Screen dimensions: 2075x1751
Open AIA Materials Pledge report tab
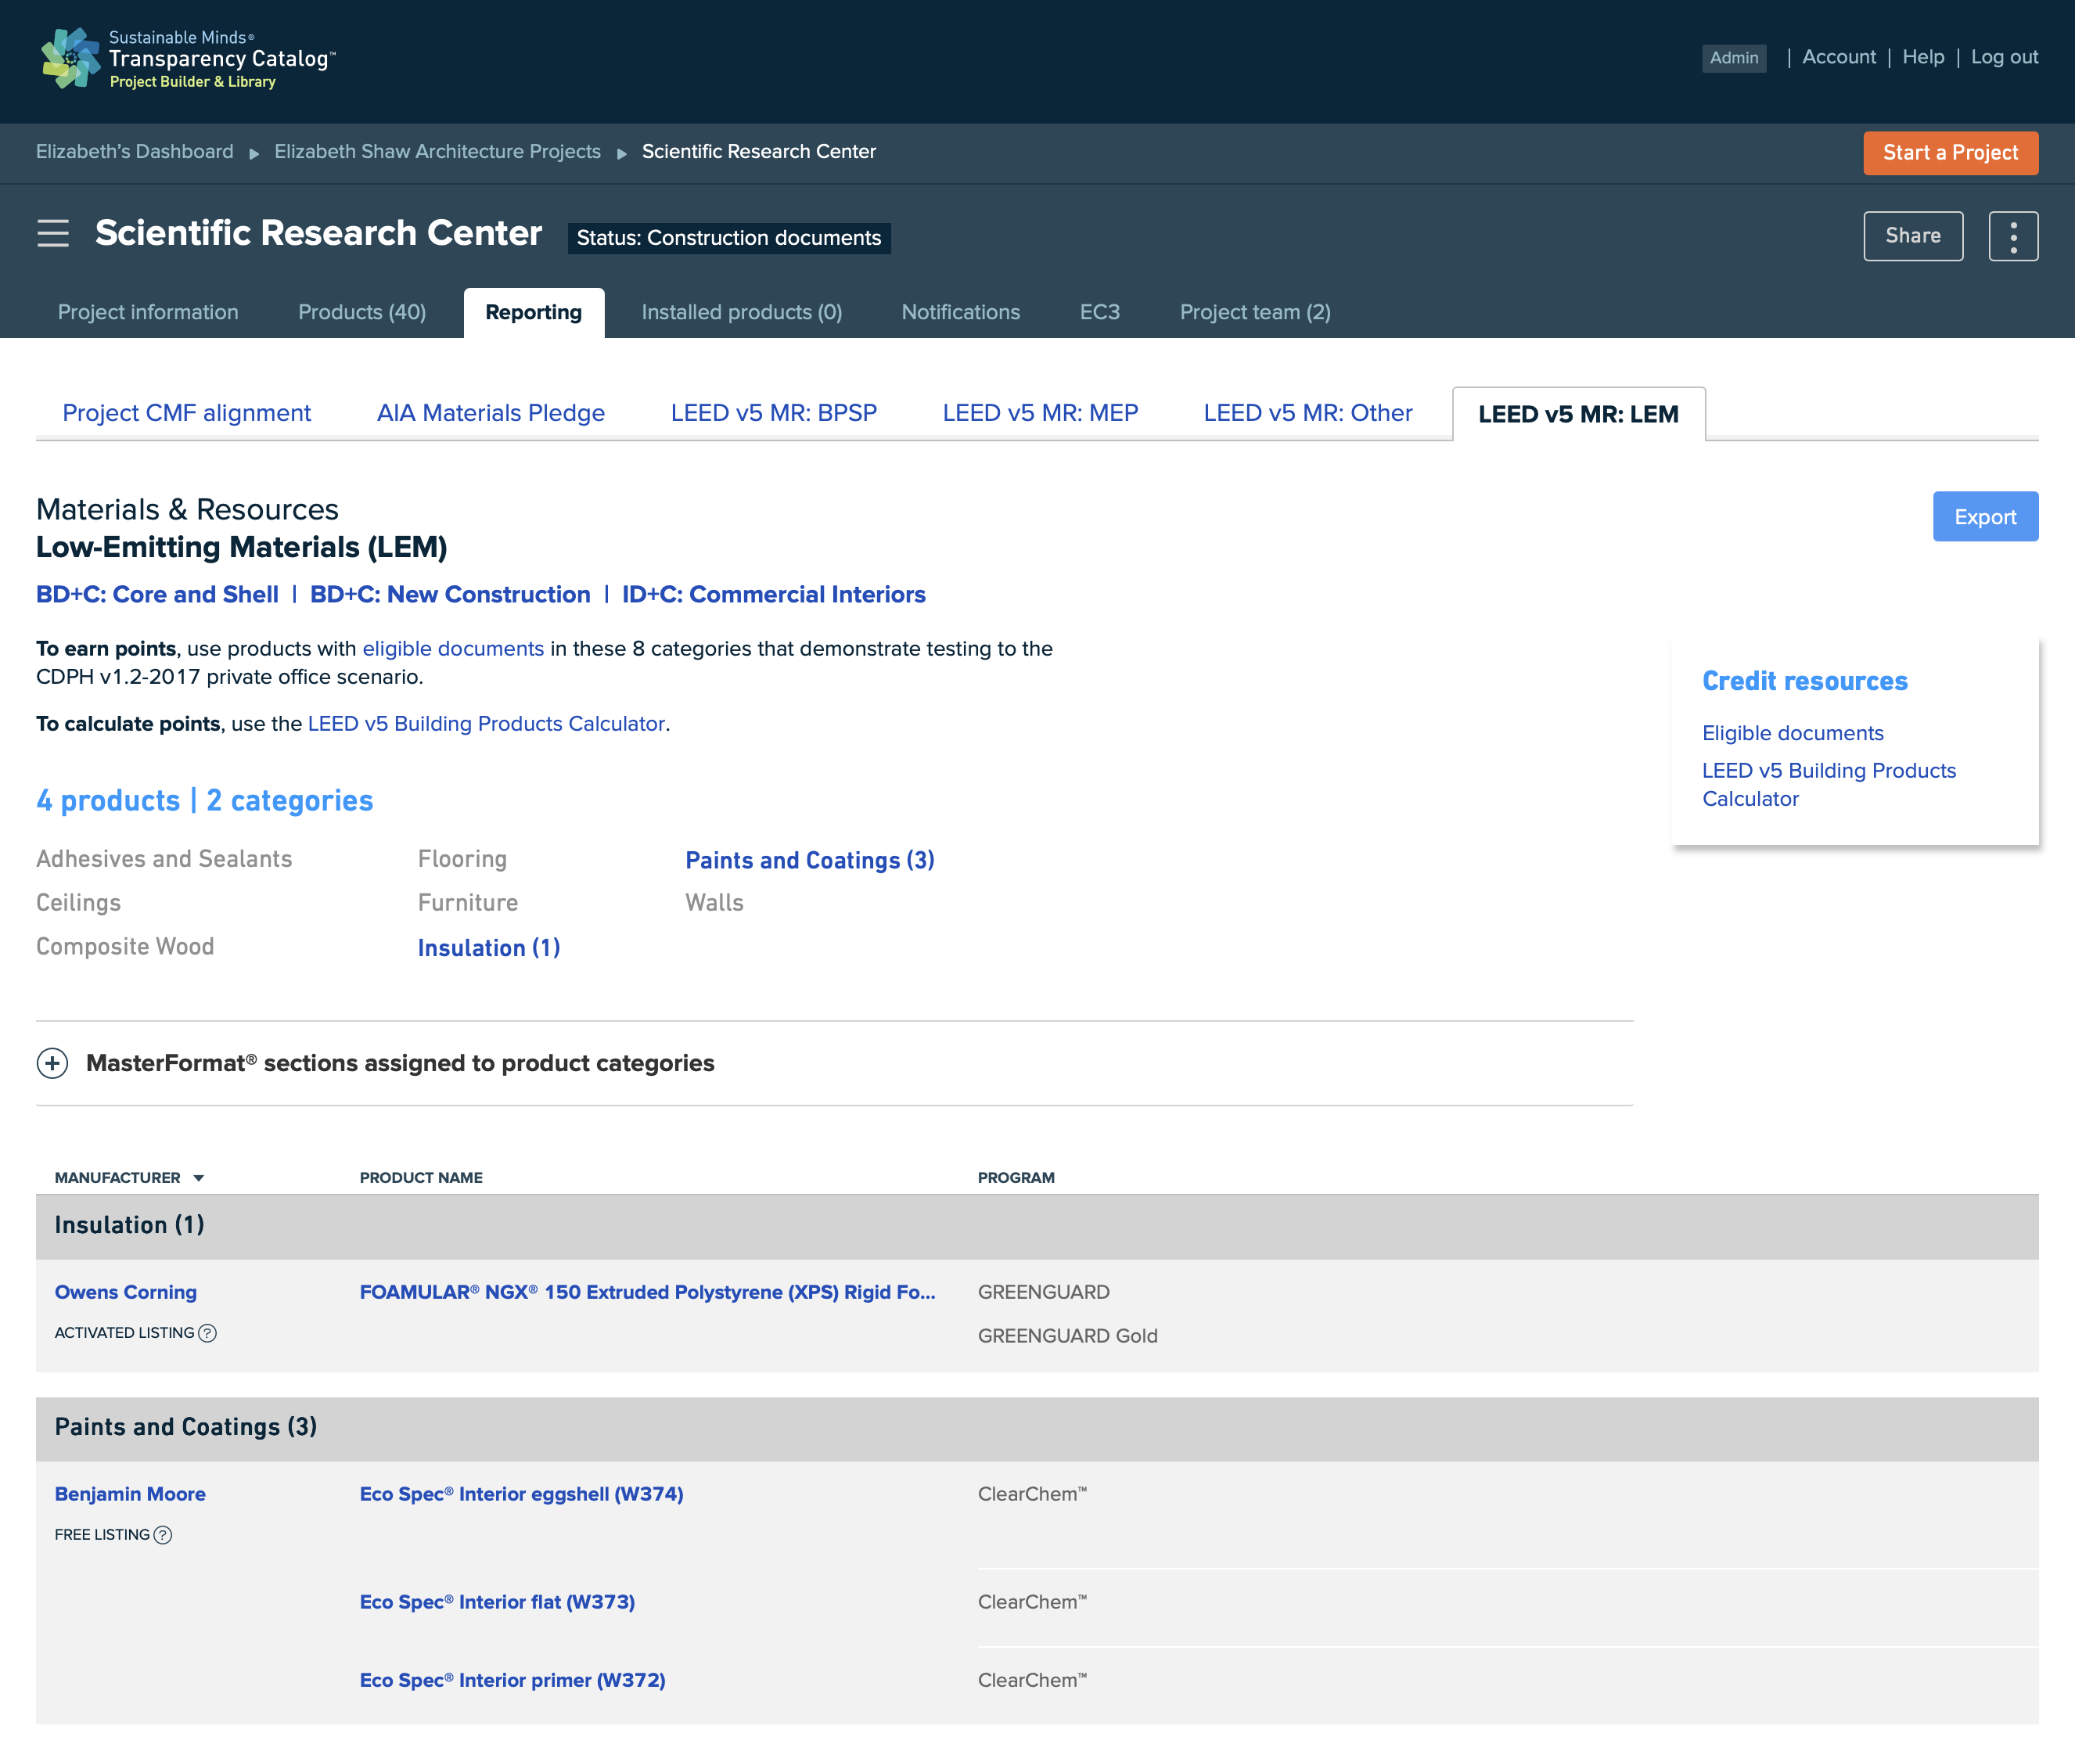coord(491,413)
